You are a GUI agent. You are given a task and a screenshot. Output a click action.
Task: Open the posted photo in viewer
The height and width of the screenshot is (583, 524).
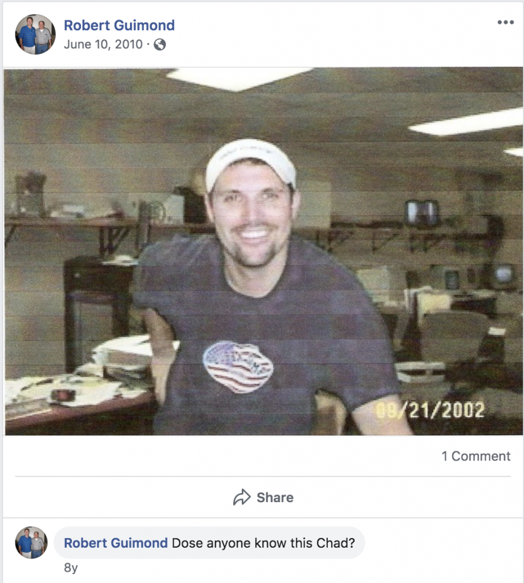click(x=263, y=251)
